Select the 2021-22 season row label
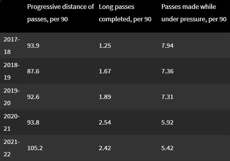The image size is (230, 161). tap(12, 148)
